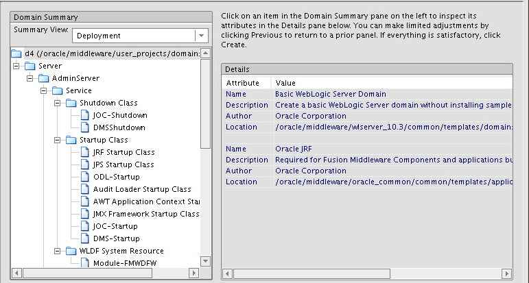Image resolution: width=529 pixels, height=283 pixels.
Task: Open the Summary View dropdown
Action: [x=200, y=36]
